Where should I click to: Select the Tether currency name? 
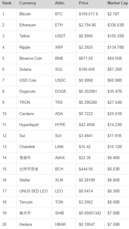coord(25,36)
